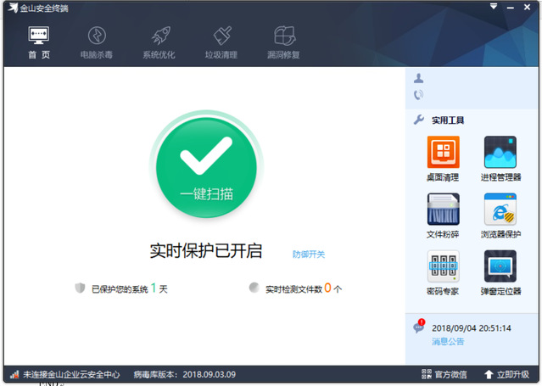The image size is (542, 386).
Task: Select the 漏洞修复 vulnerability repair tab
Action: click(x=285, y=42)
